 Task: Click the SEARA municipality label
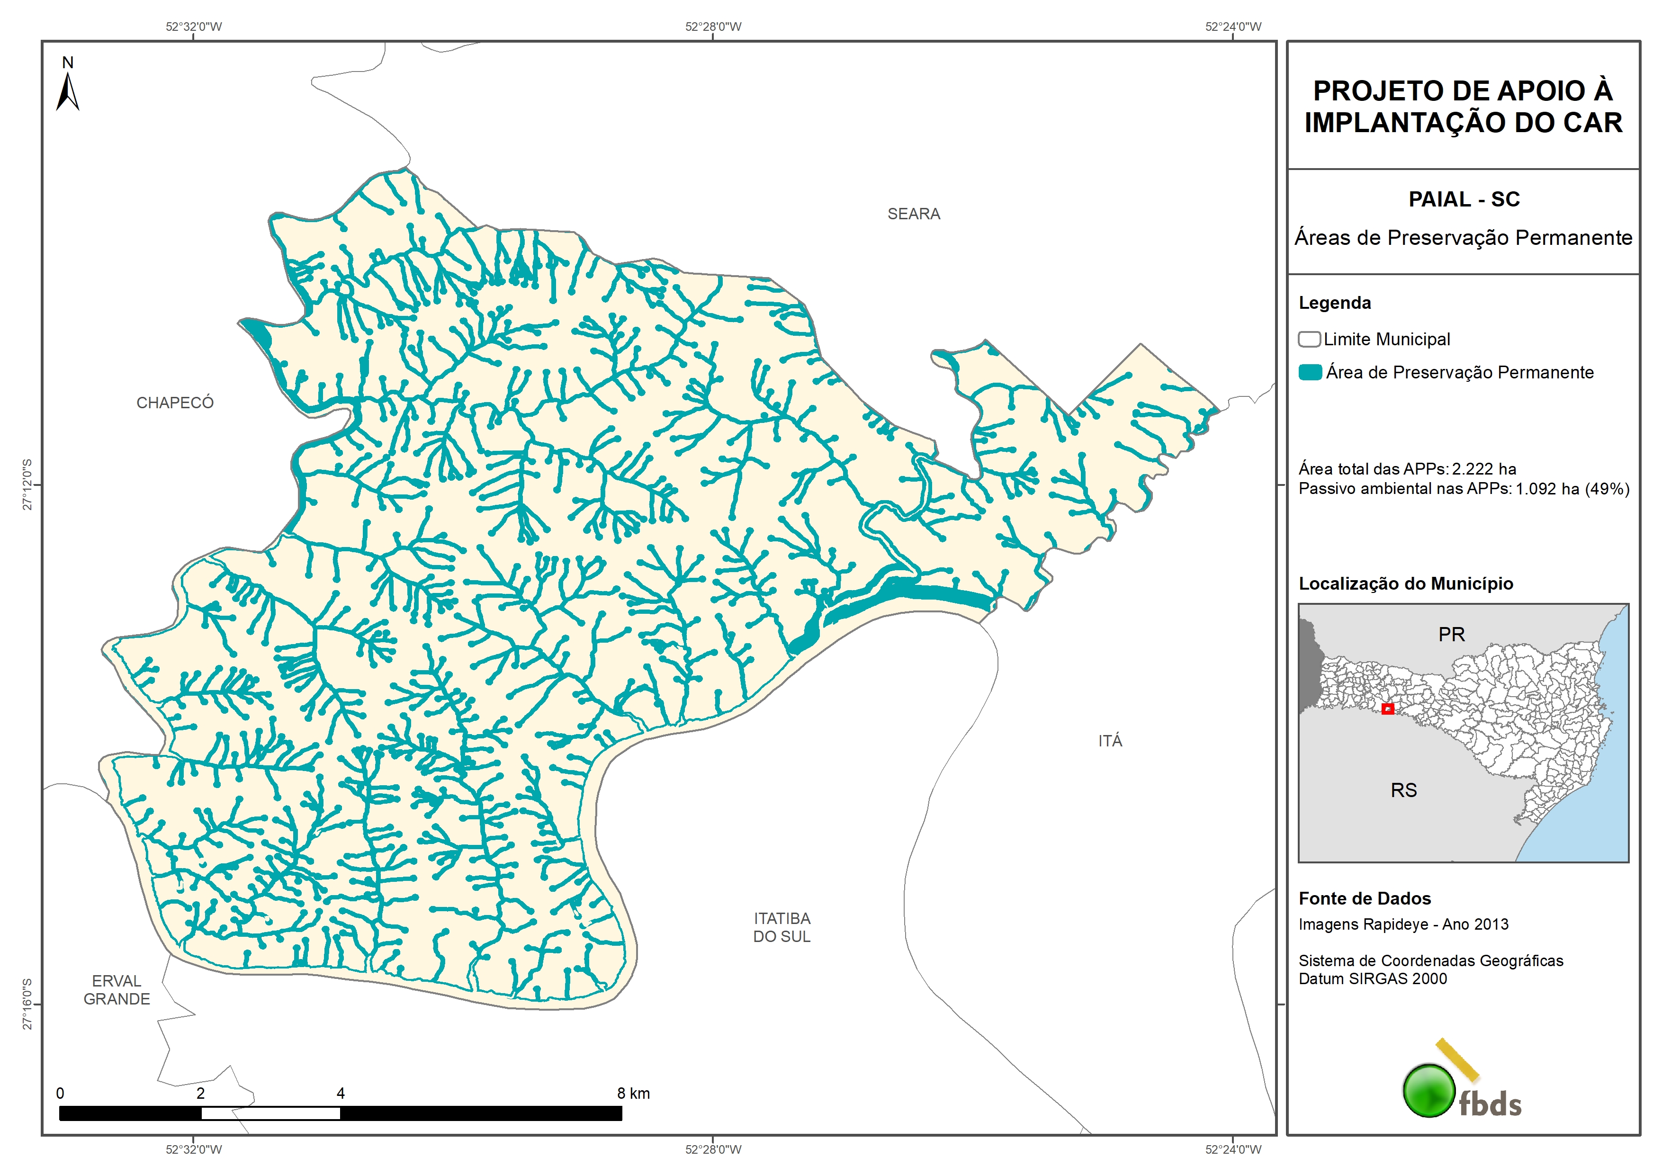(x=914, y=214)
